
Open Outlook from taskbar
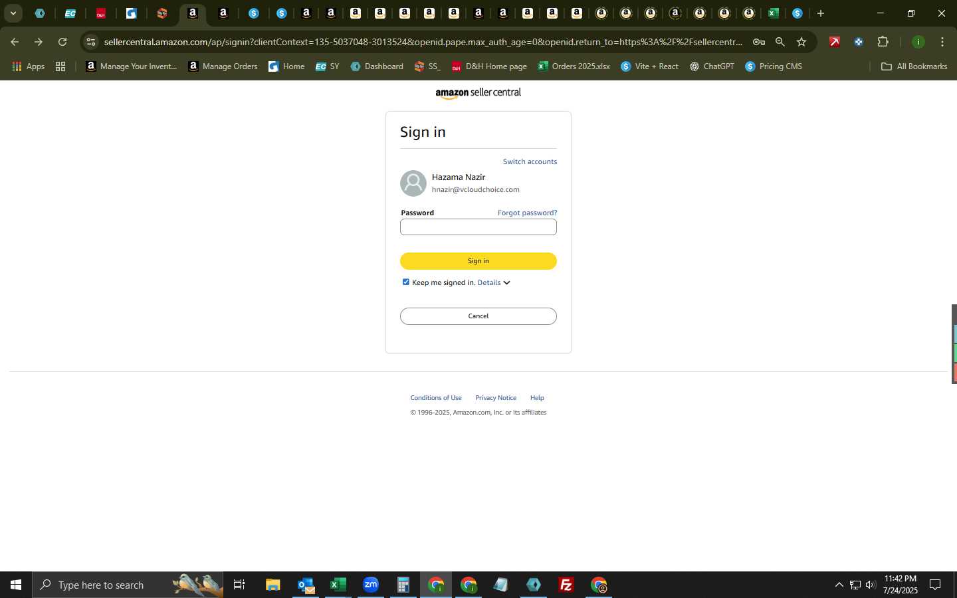(x=306, y=585)
